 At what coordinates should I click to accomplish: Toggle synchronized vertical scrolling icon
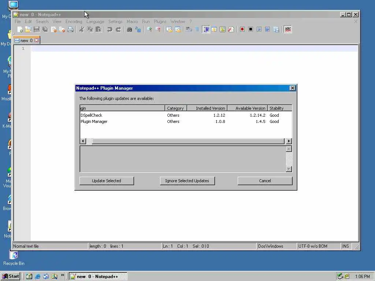(169, 29)
